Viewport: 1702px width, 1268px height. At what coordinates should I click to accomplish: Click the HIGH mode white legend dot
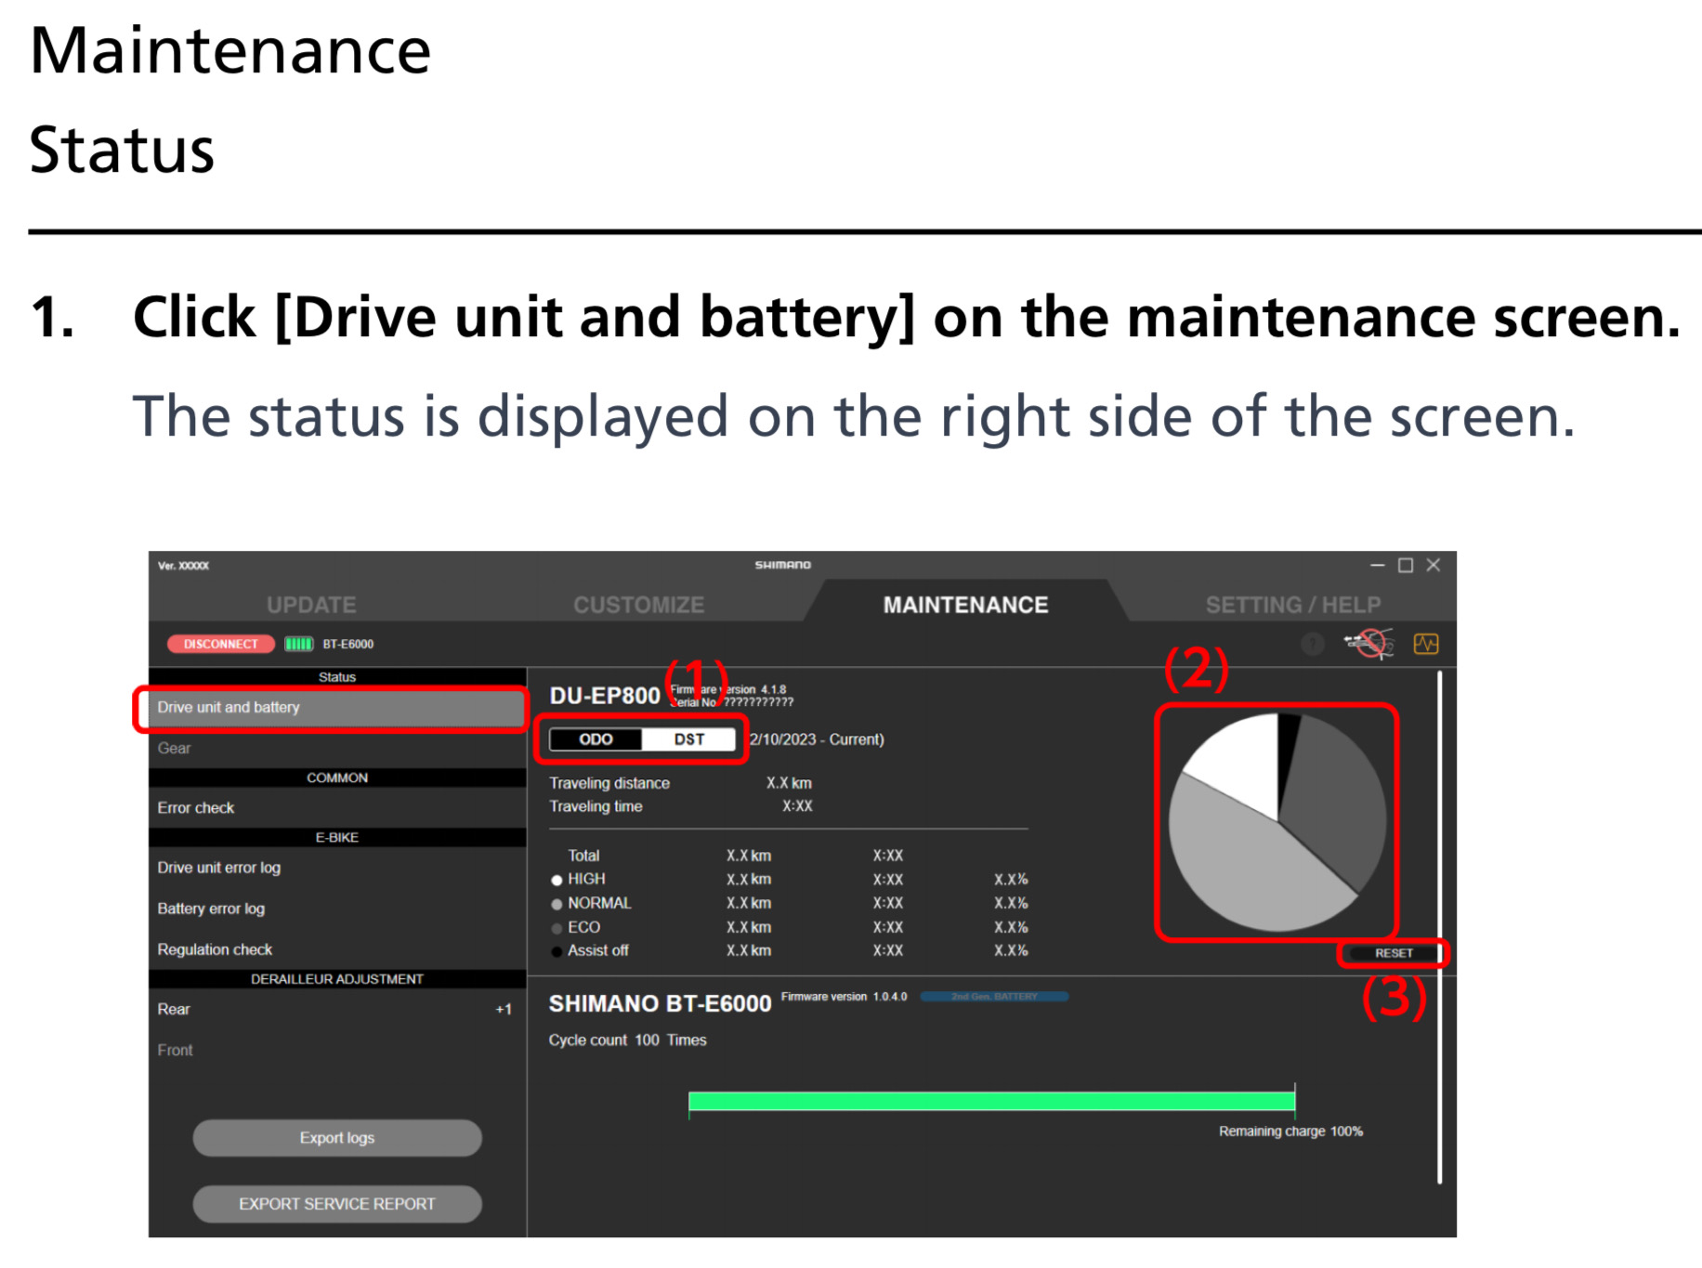(556, 880)
